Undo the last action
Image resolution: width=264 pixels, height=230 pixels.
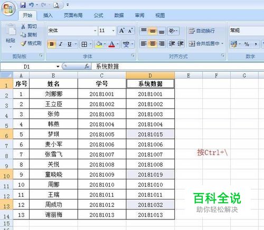pos(31,5)
